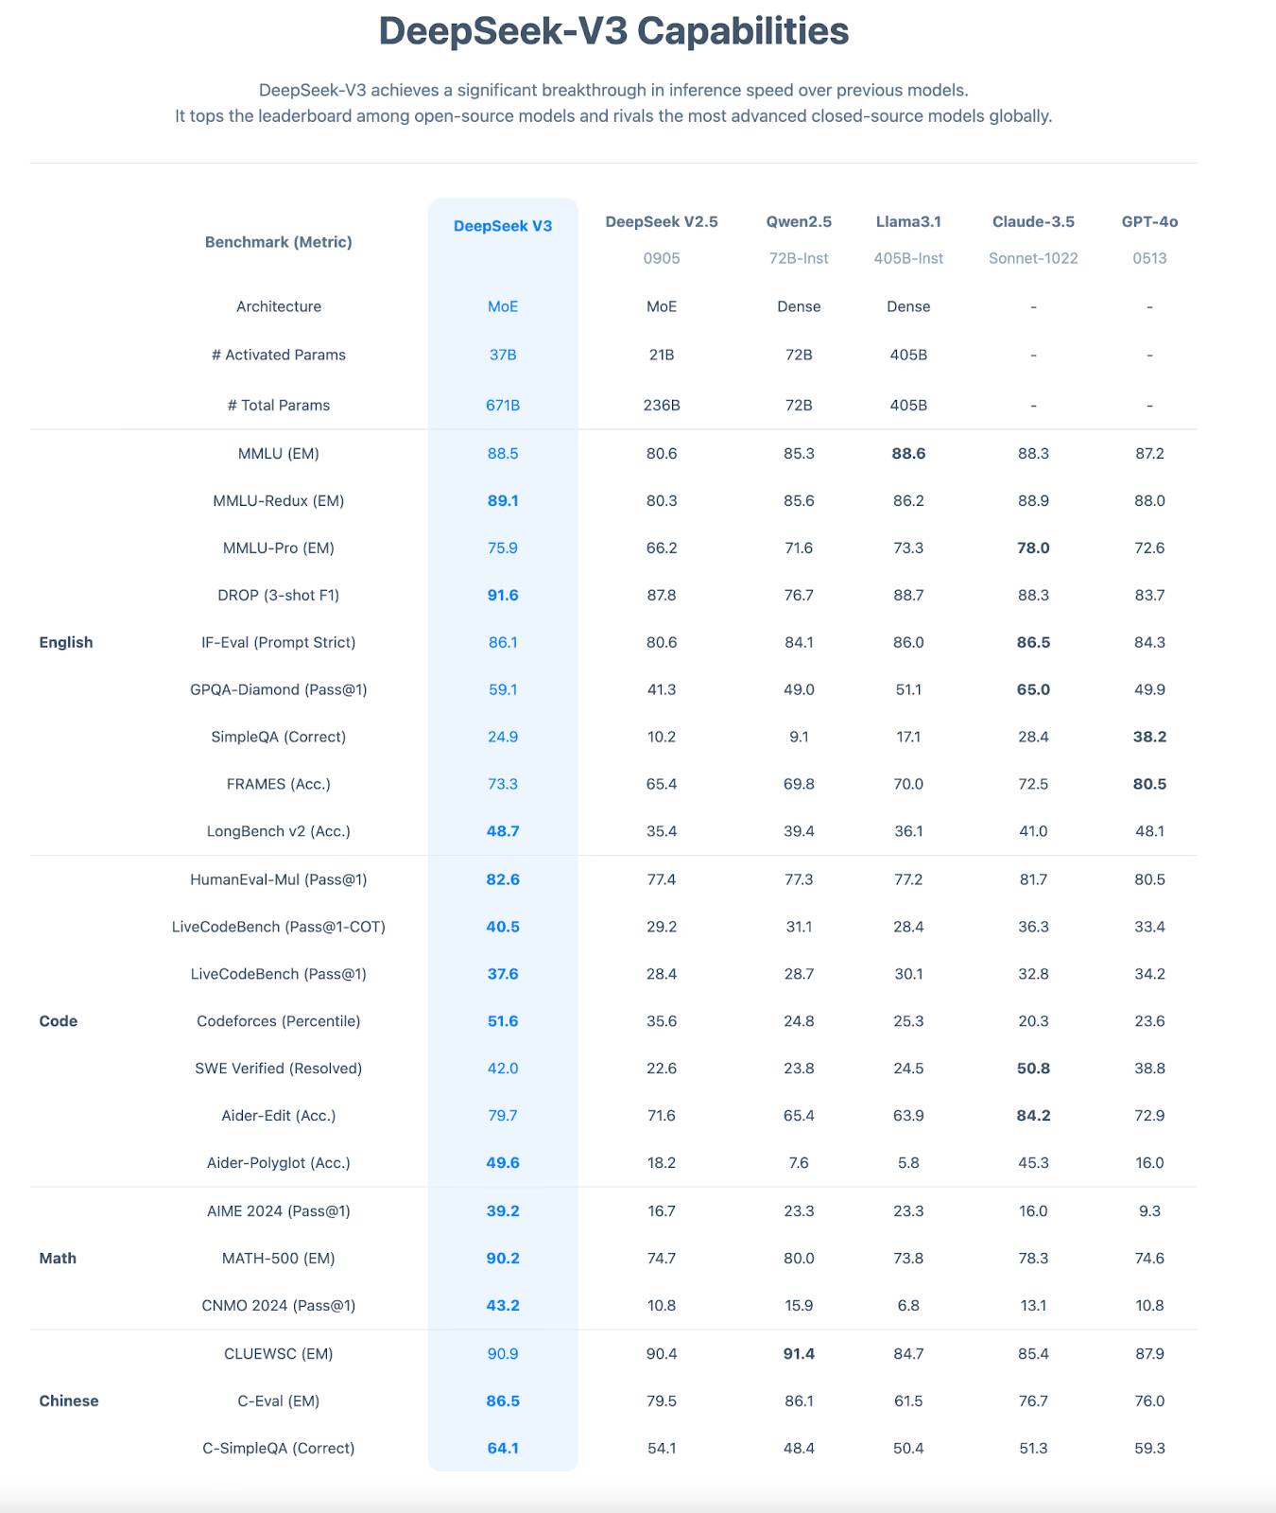
Task: Click the Architecture row label
Action: coord(279,306)
